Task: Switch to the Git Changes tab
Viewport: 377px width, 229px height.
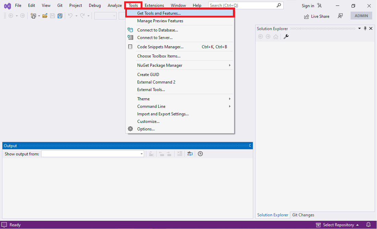Action: click(x=303, y=215)
